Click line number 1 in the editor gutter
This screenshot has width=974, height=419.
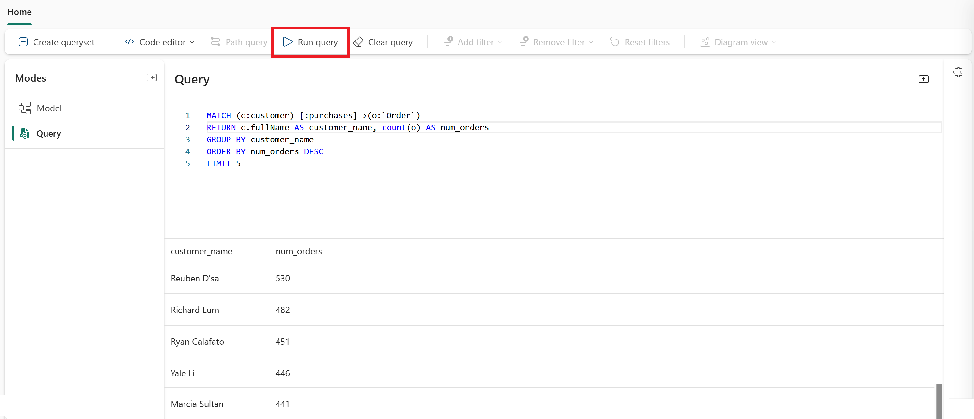coord(188,116)
